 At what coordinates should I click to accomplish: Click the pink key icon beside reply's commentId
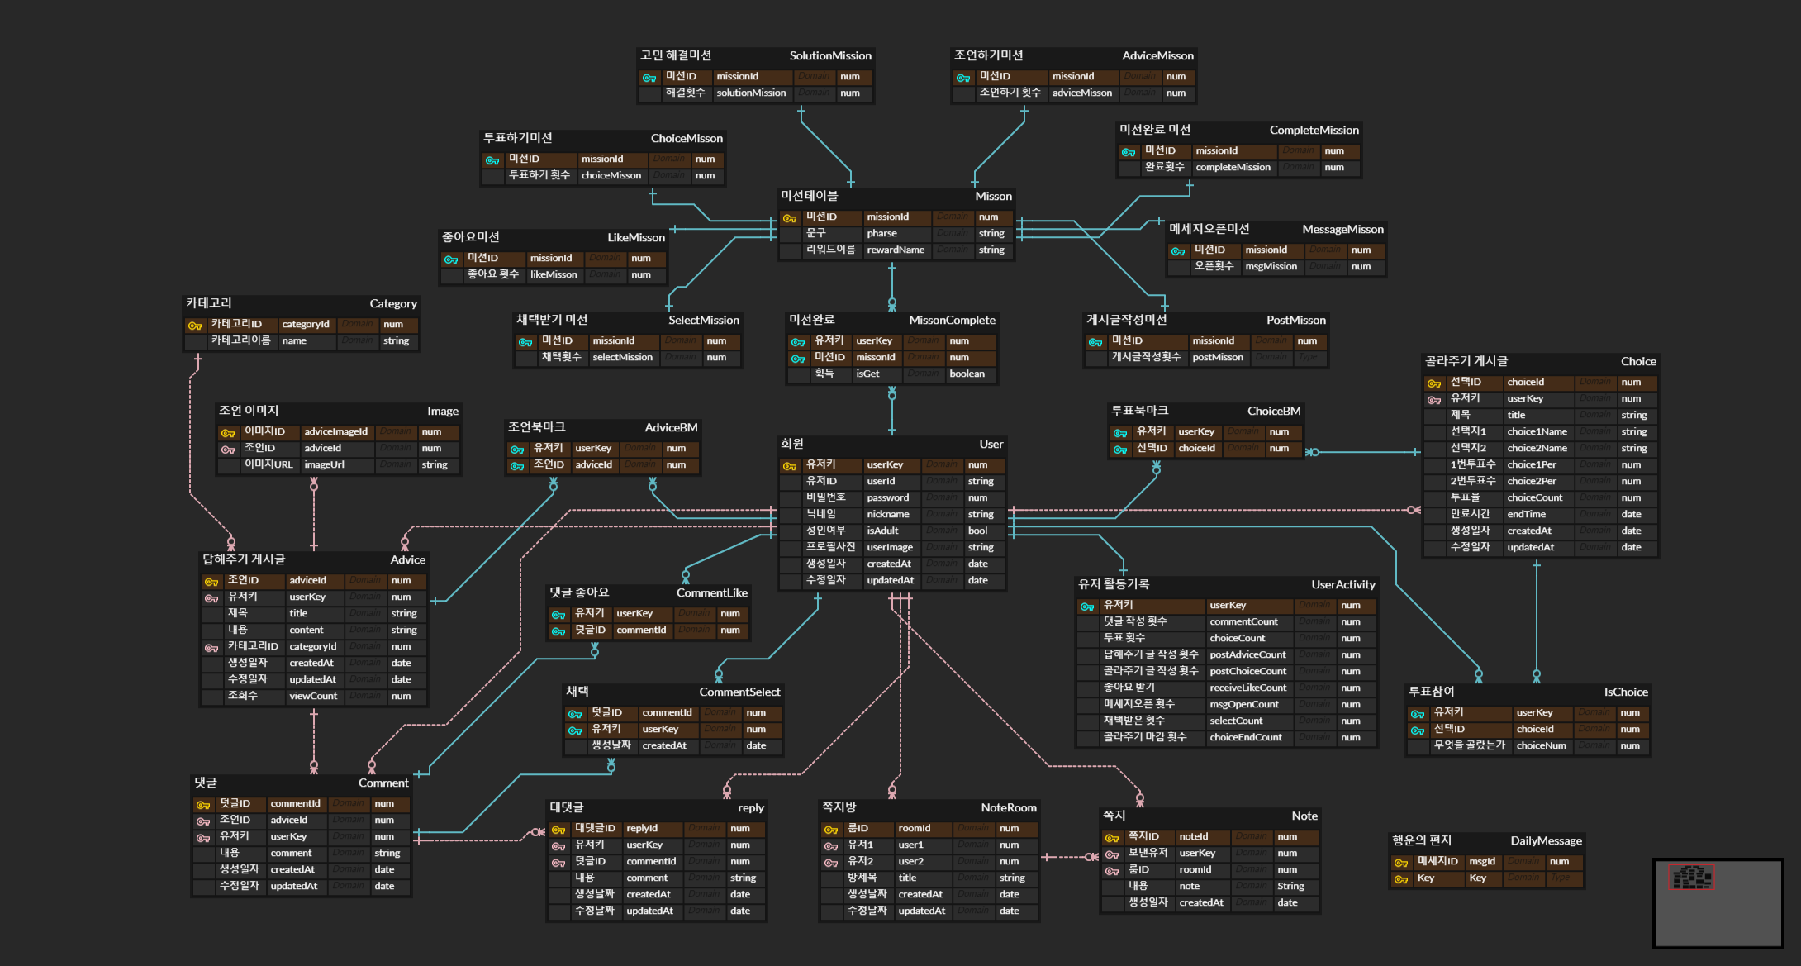coord(558,863)
